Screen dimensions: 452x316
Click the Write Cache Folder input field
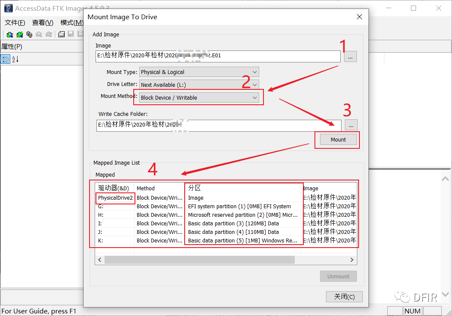click(x=219, y=125)
